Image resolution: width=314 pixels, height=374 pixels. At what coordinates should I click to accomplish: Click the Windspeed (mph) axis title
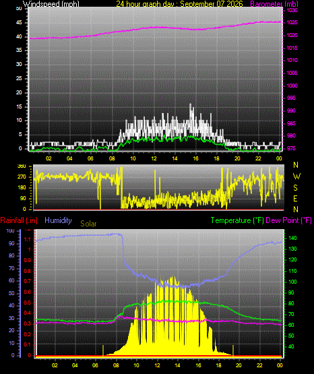[51, 4]
